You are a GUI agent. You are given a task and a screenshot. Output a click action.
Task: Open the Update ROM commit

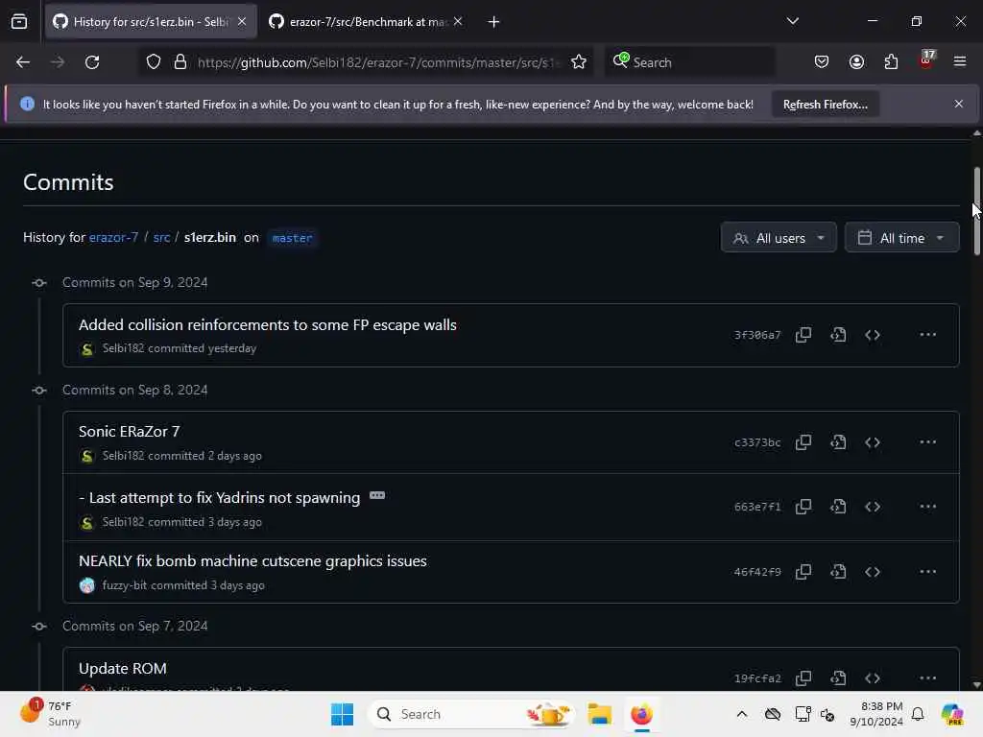click(123, 669)
